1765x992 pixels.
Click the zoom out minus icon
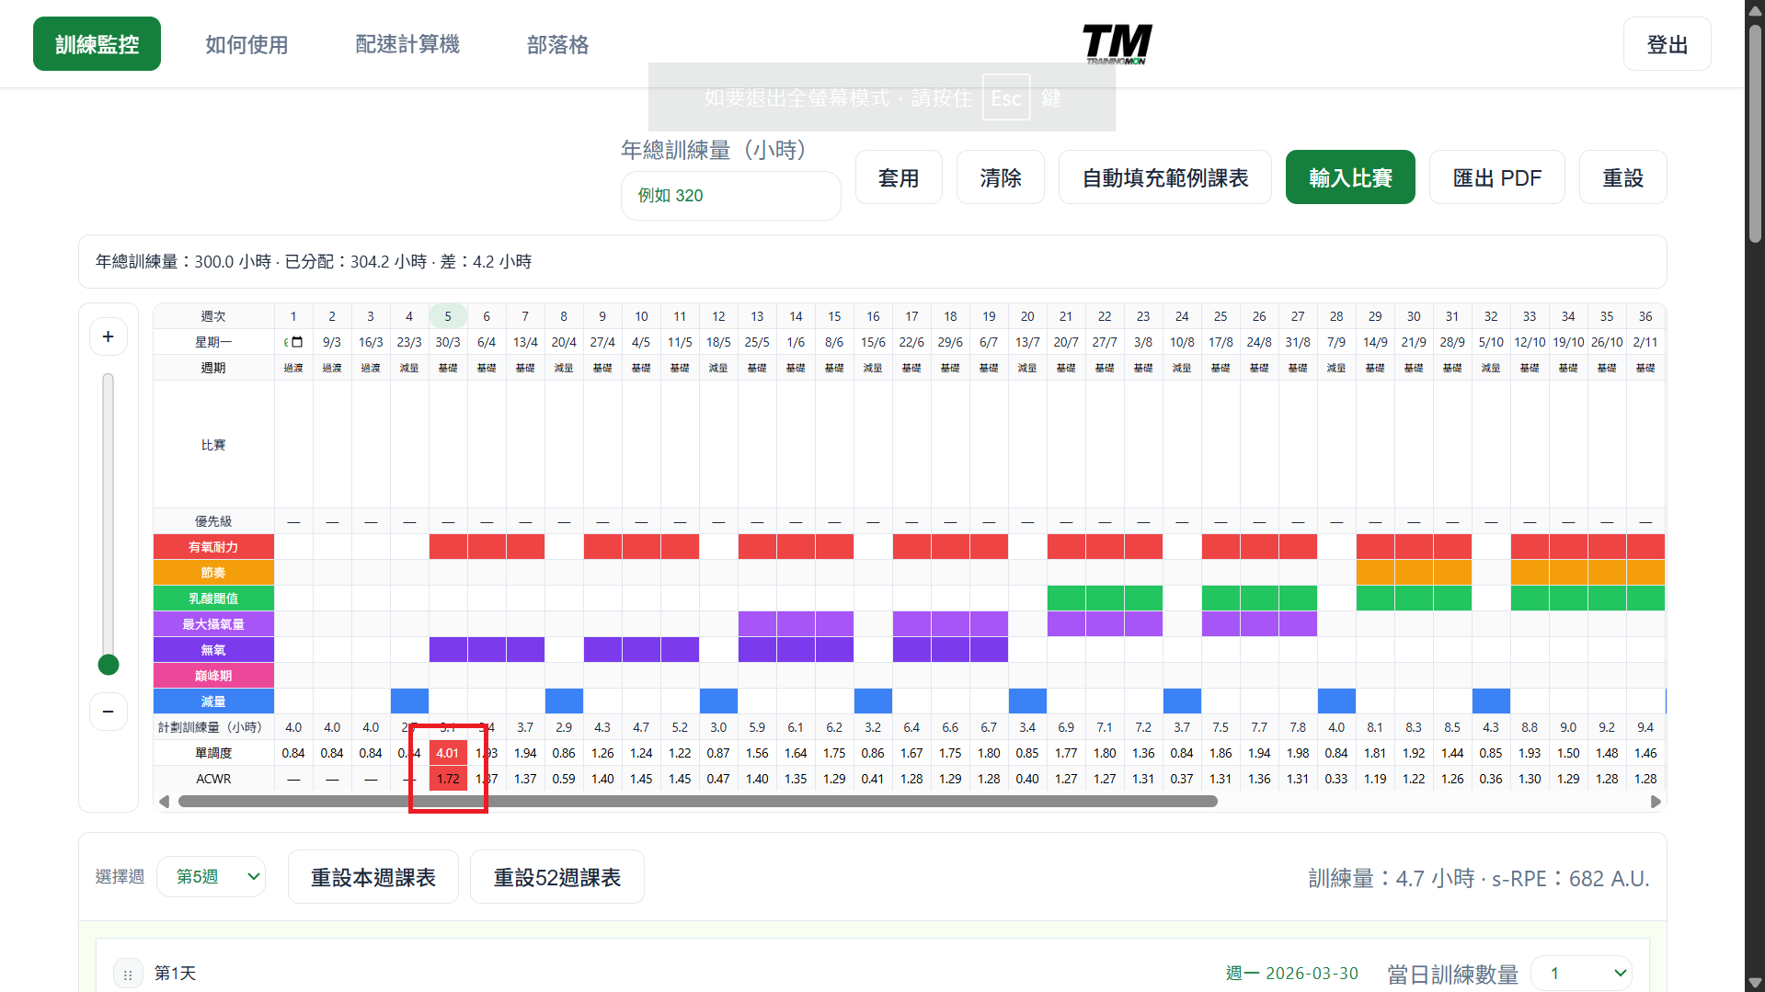pos(108,712)
